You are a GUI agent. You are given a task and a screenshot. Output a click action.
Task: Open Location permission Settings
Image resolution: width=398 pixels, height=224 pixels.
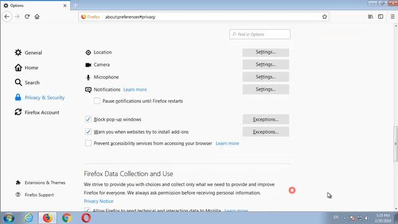pos(266,52)
